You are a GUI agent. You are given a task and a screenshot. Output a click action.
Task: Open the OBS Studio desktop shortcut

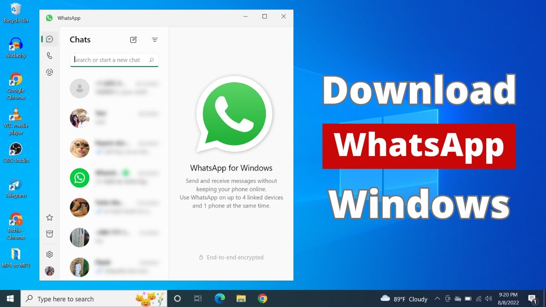(x=16, y=153)
